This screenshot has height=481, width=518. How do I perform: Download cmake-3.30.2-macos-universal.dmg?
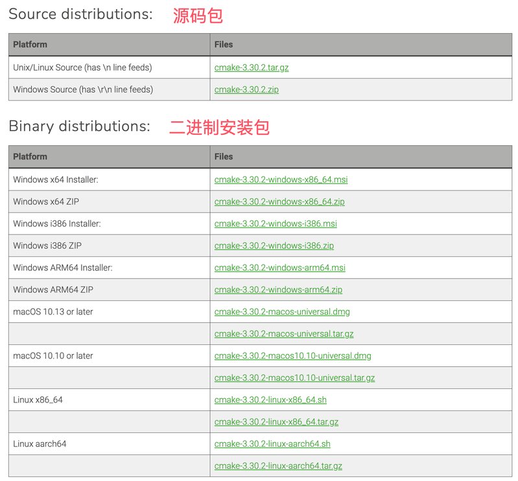[x=282, y=312]
